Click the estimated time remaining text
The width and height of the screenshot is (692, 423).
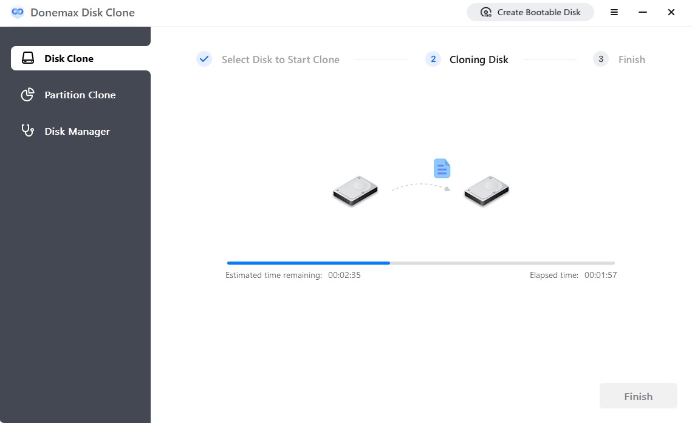[293, 275]
